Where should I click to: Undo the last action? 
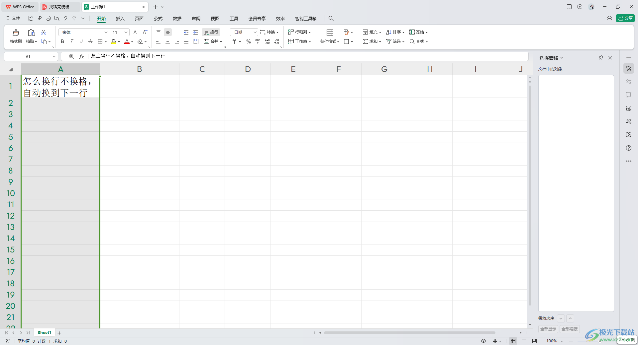coord(65,18)
